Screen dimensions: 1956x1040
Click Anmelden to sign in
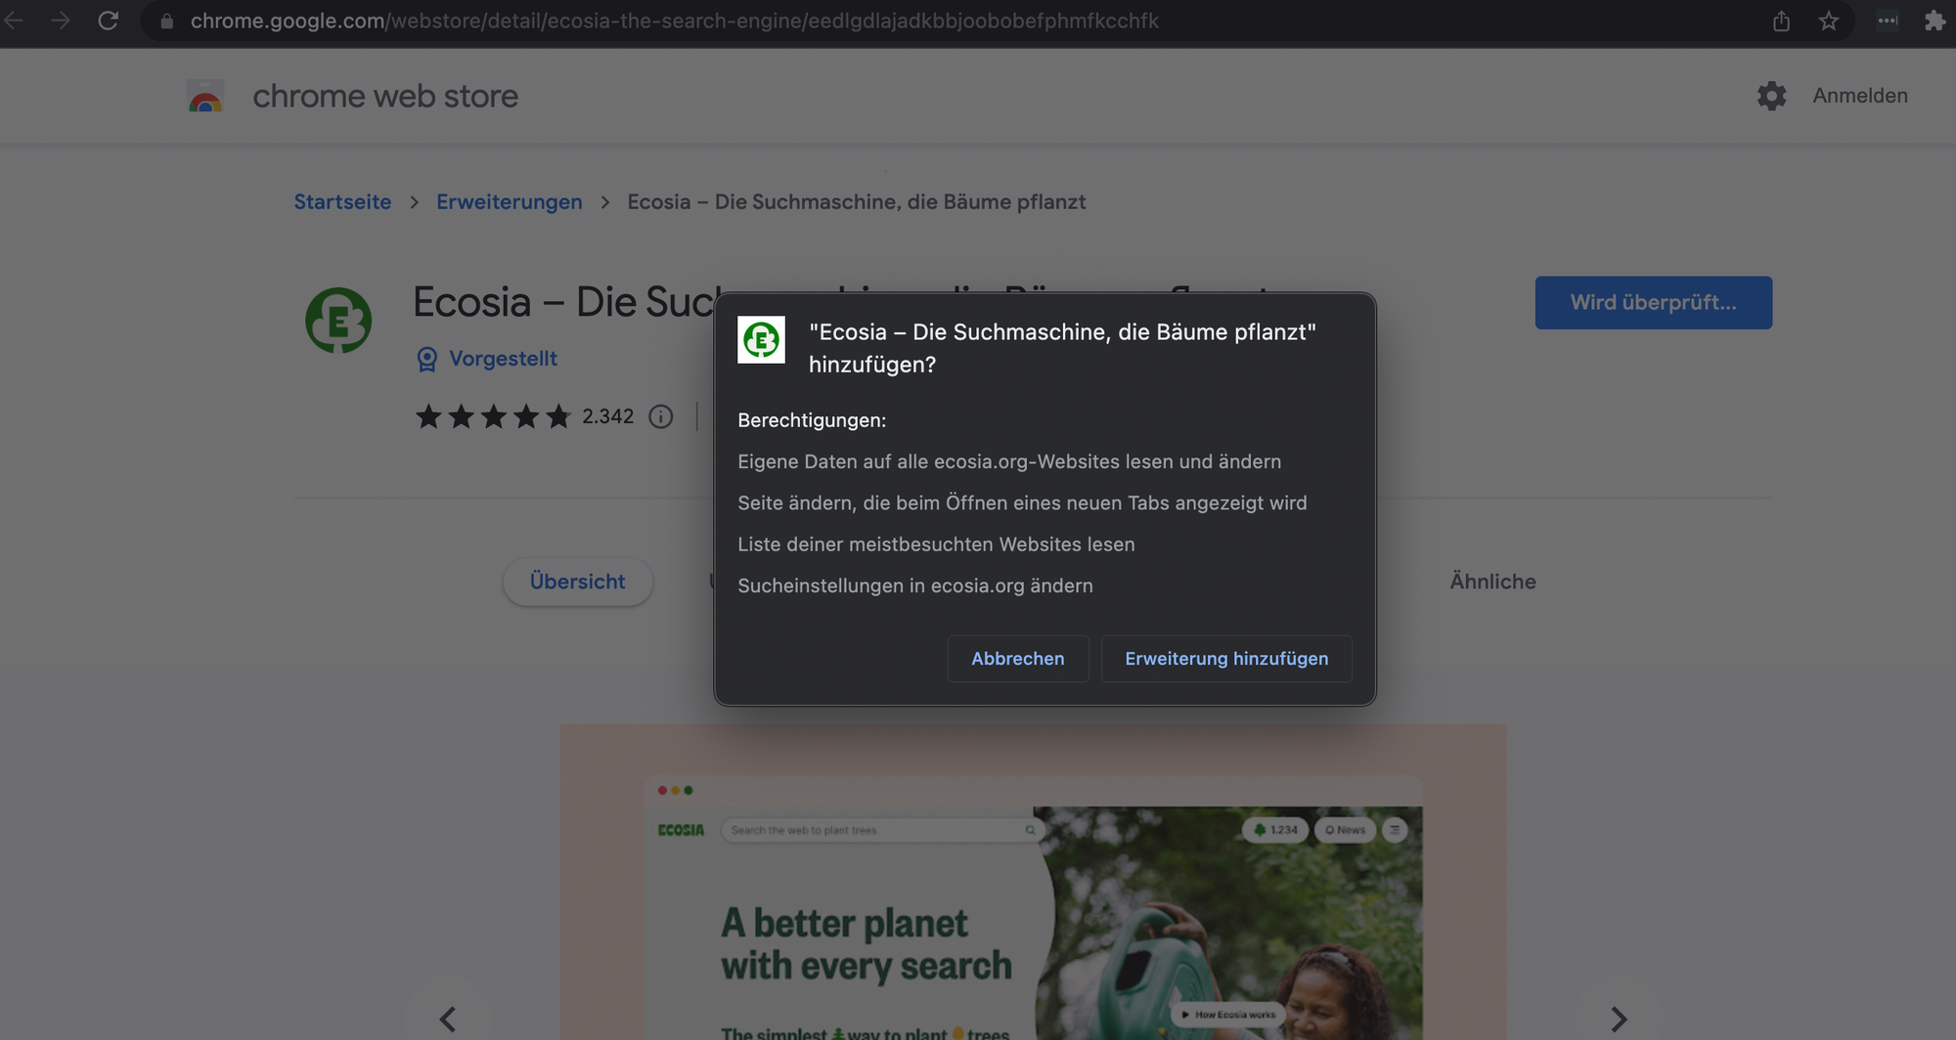tap(1860, 96)
